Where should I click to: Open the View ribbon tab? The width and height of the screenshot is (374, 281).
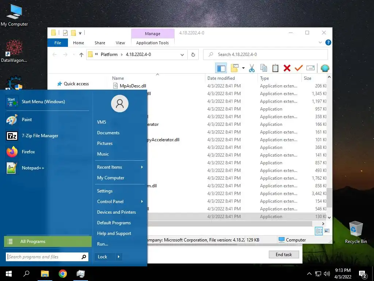click(120, 43)
